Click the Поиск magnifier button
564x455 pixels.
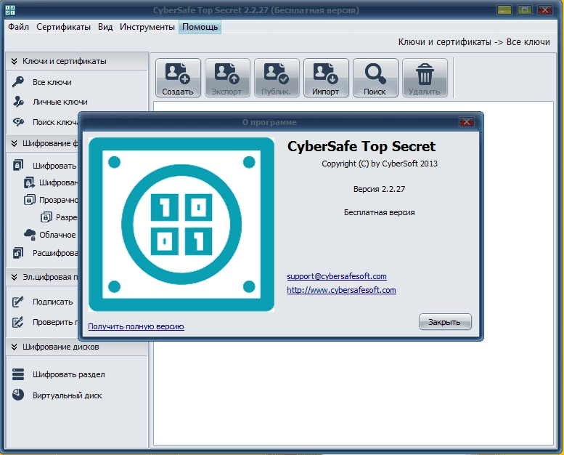coord(375,78)
